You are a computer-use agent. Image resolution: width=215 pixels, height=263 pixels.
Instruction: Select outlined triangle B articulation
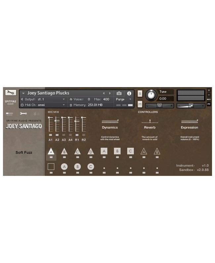(x=157, y=151)
